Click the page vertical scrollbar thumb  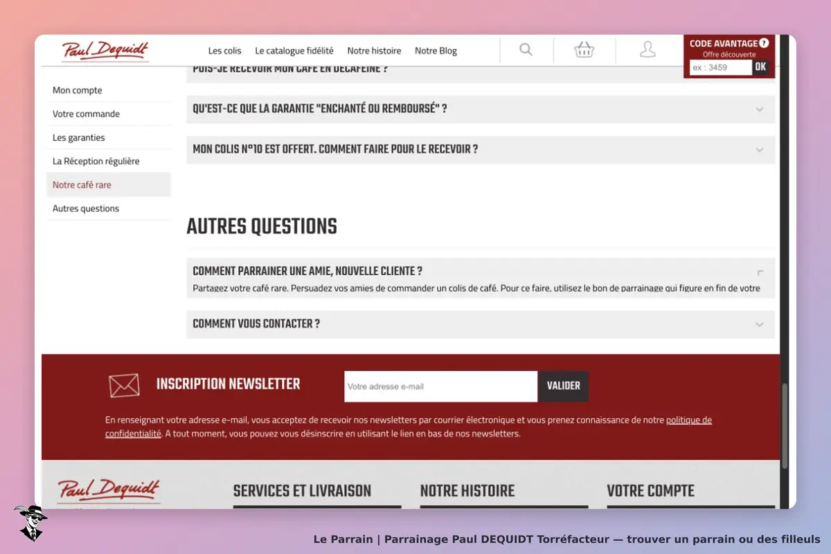785,427
